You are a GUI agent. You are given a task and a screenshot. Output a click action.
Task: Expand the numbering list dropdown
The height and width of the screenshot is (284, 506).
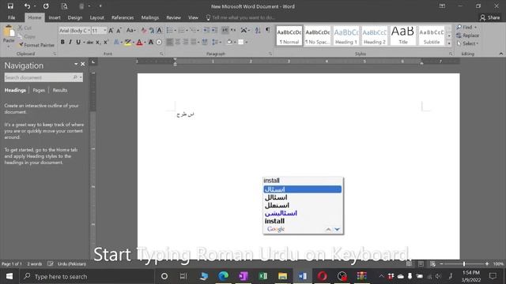tap(187, 31)
